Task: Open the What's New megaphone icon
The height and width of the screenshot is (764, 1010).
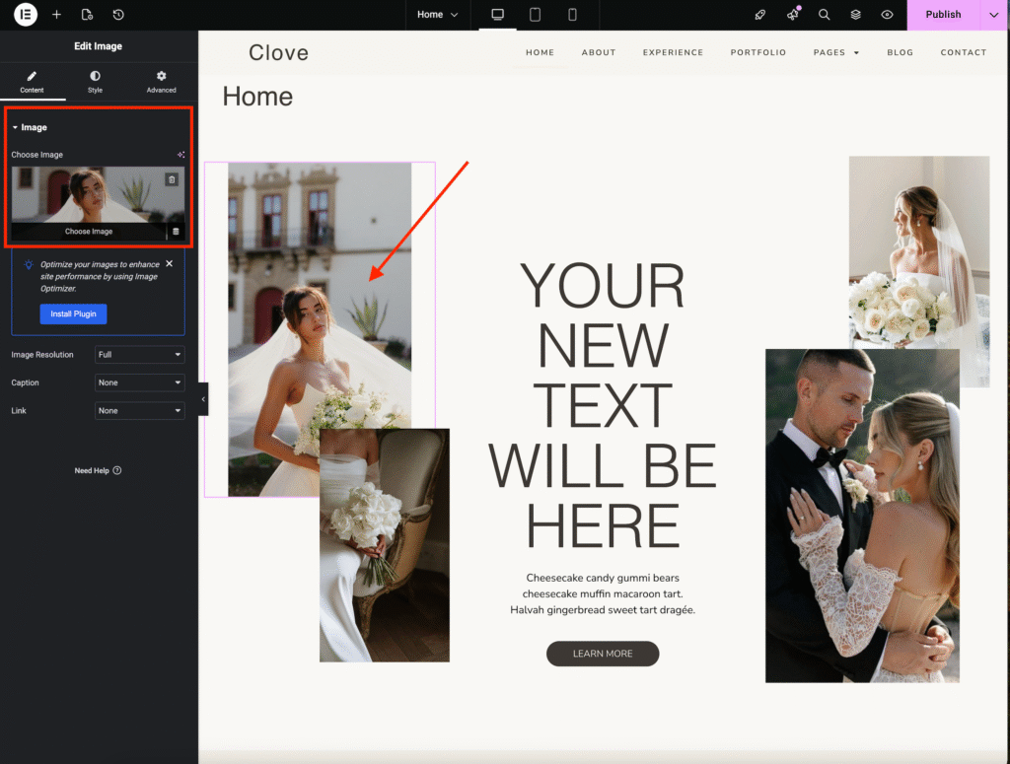Action: pos(792,15)
